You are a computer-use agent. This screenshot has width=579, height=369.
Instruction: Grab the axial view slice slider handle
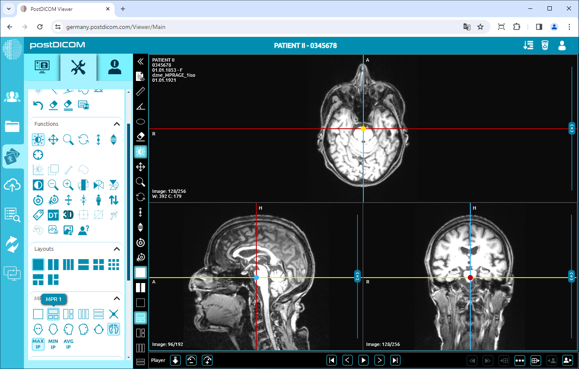coord(571,128)
